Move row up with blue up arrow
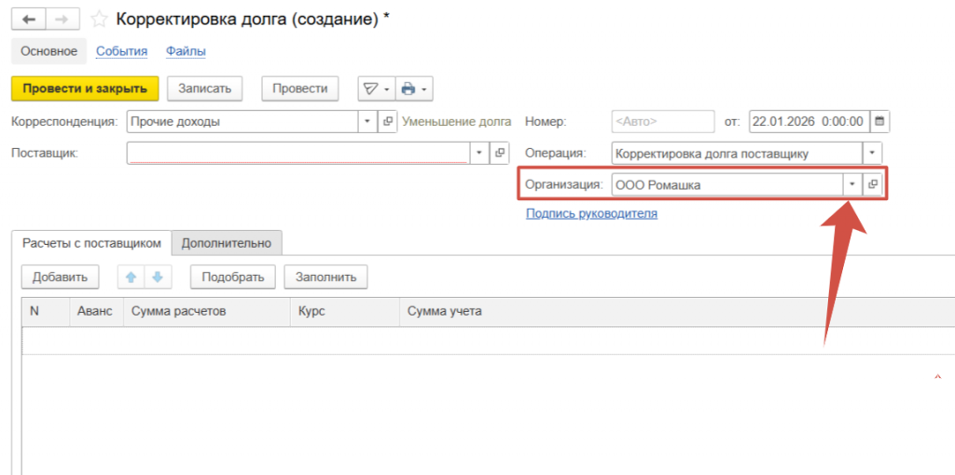The width and height of the screenshot is (955, 475). [x=131, y=277]
